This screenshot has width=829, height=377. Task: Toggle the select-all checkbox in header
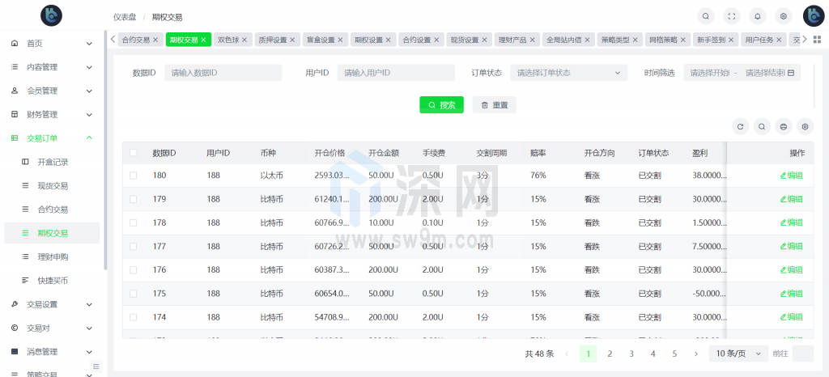(x=134, y=153)
